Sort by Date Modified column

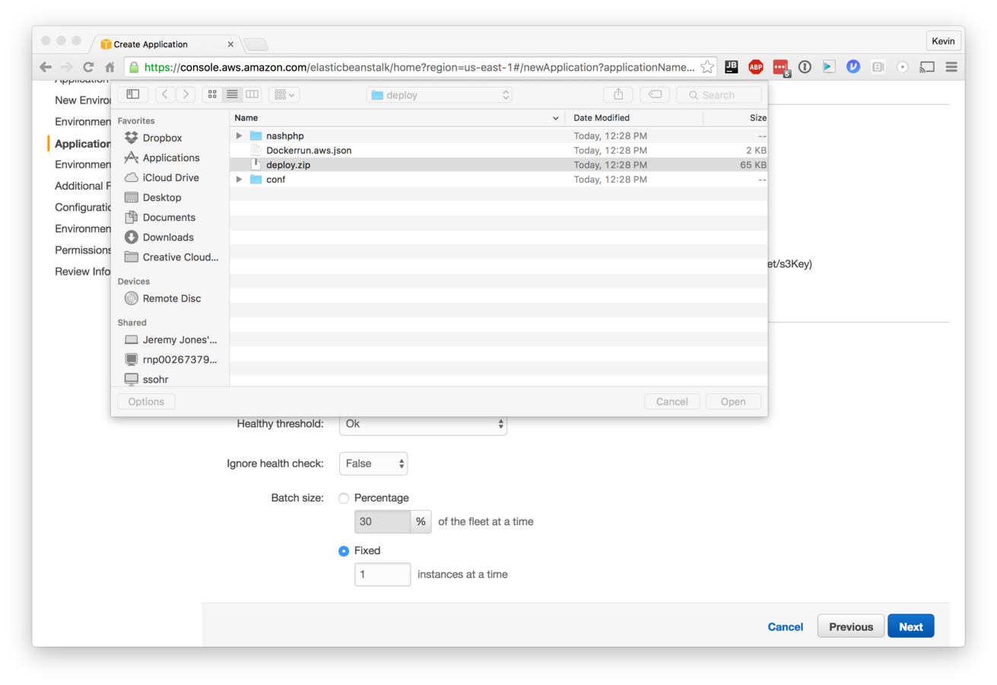634,118
